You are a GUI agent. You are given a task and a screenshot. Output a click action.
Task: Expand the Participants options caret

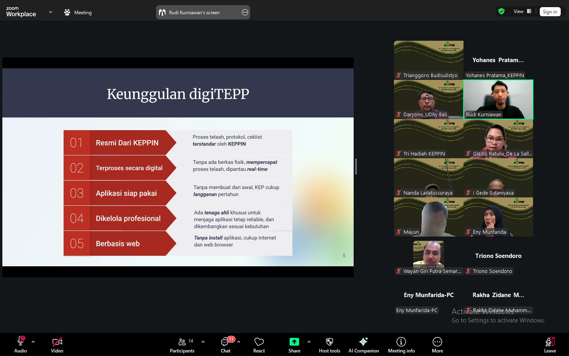click(x=203, y=342)
